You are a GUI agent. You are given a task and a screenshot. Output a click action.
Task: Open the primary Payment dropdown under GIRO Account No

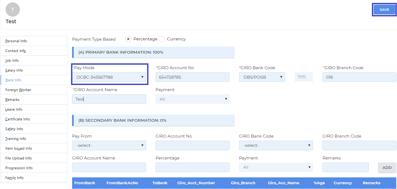(193, 99)
